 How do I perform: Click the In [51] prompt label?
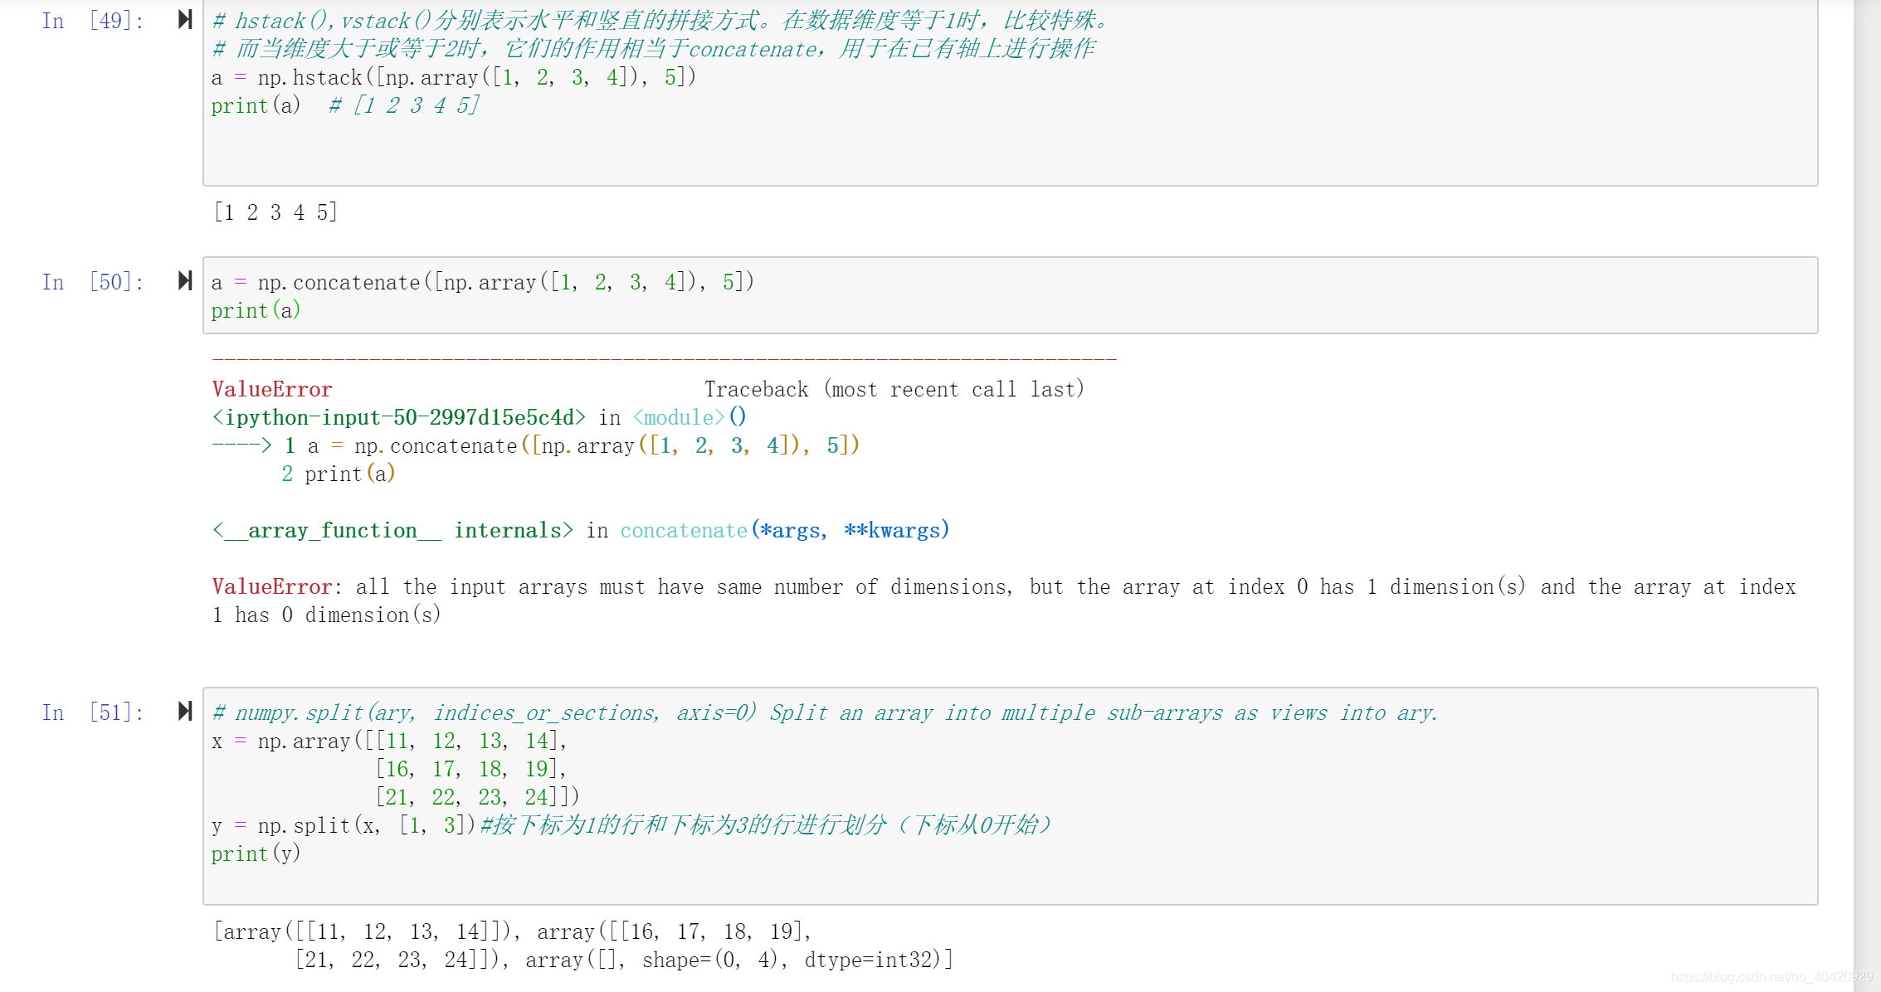[92, 712]
